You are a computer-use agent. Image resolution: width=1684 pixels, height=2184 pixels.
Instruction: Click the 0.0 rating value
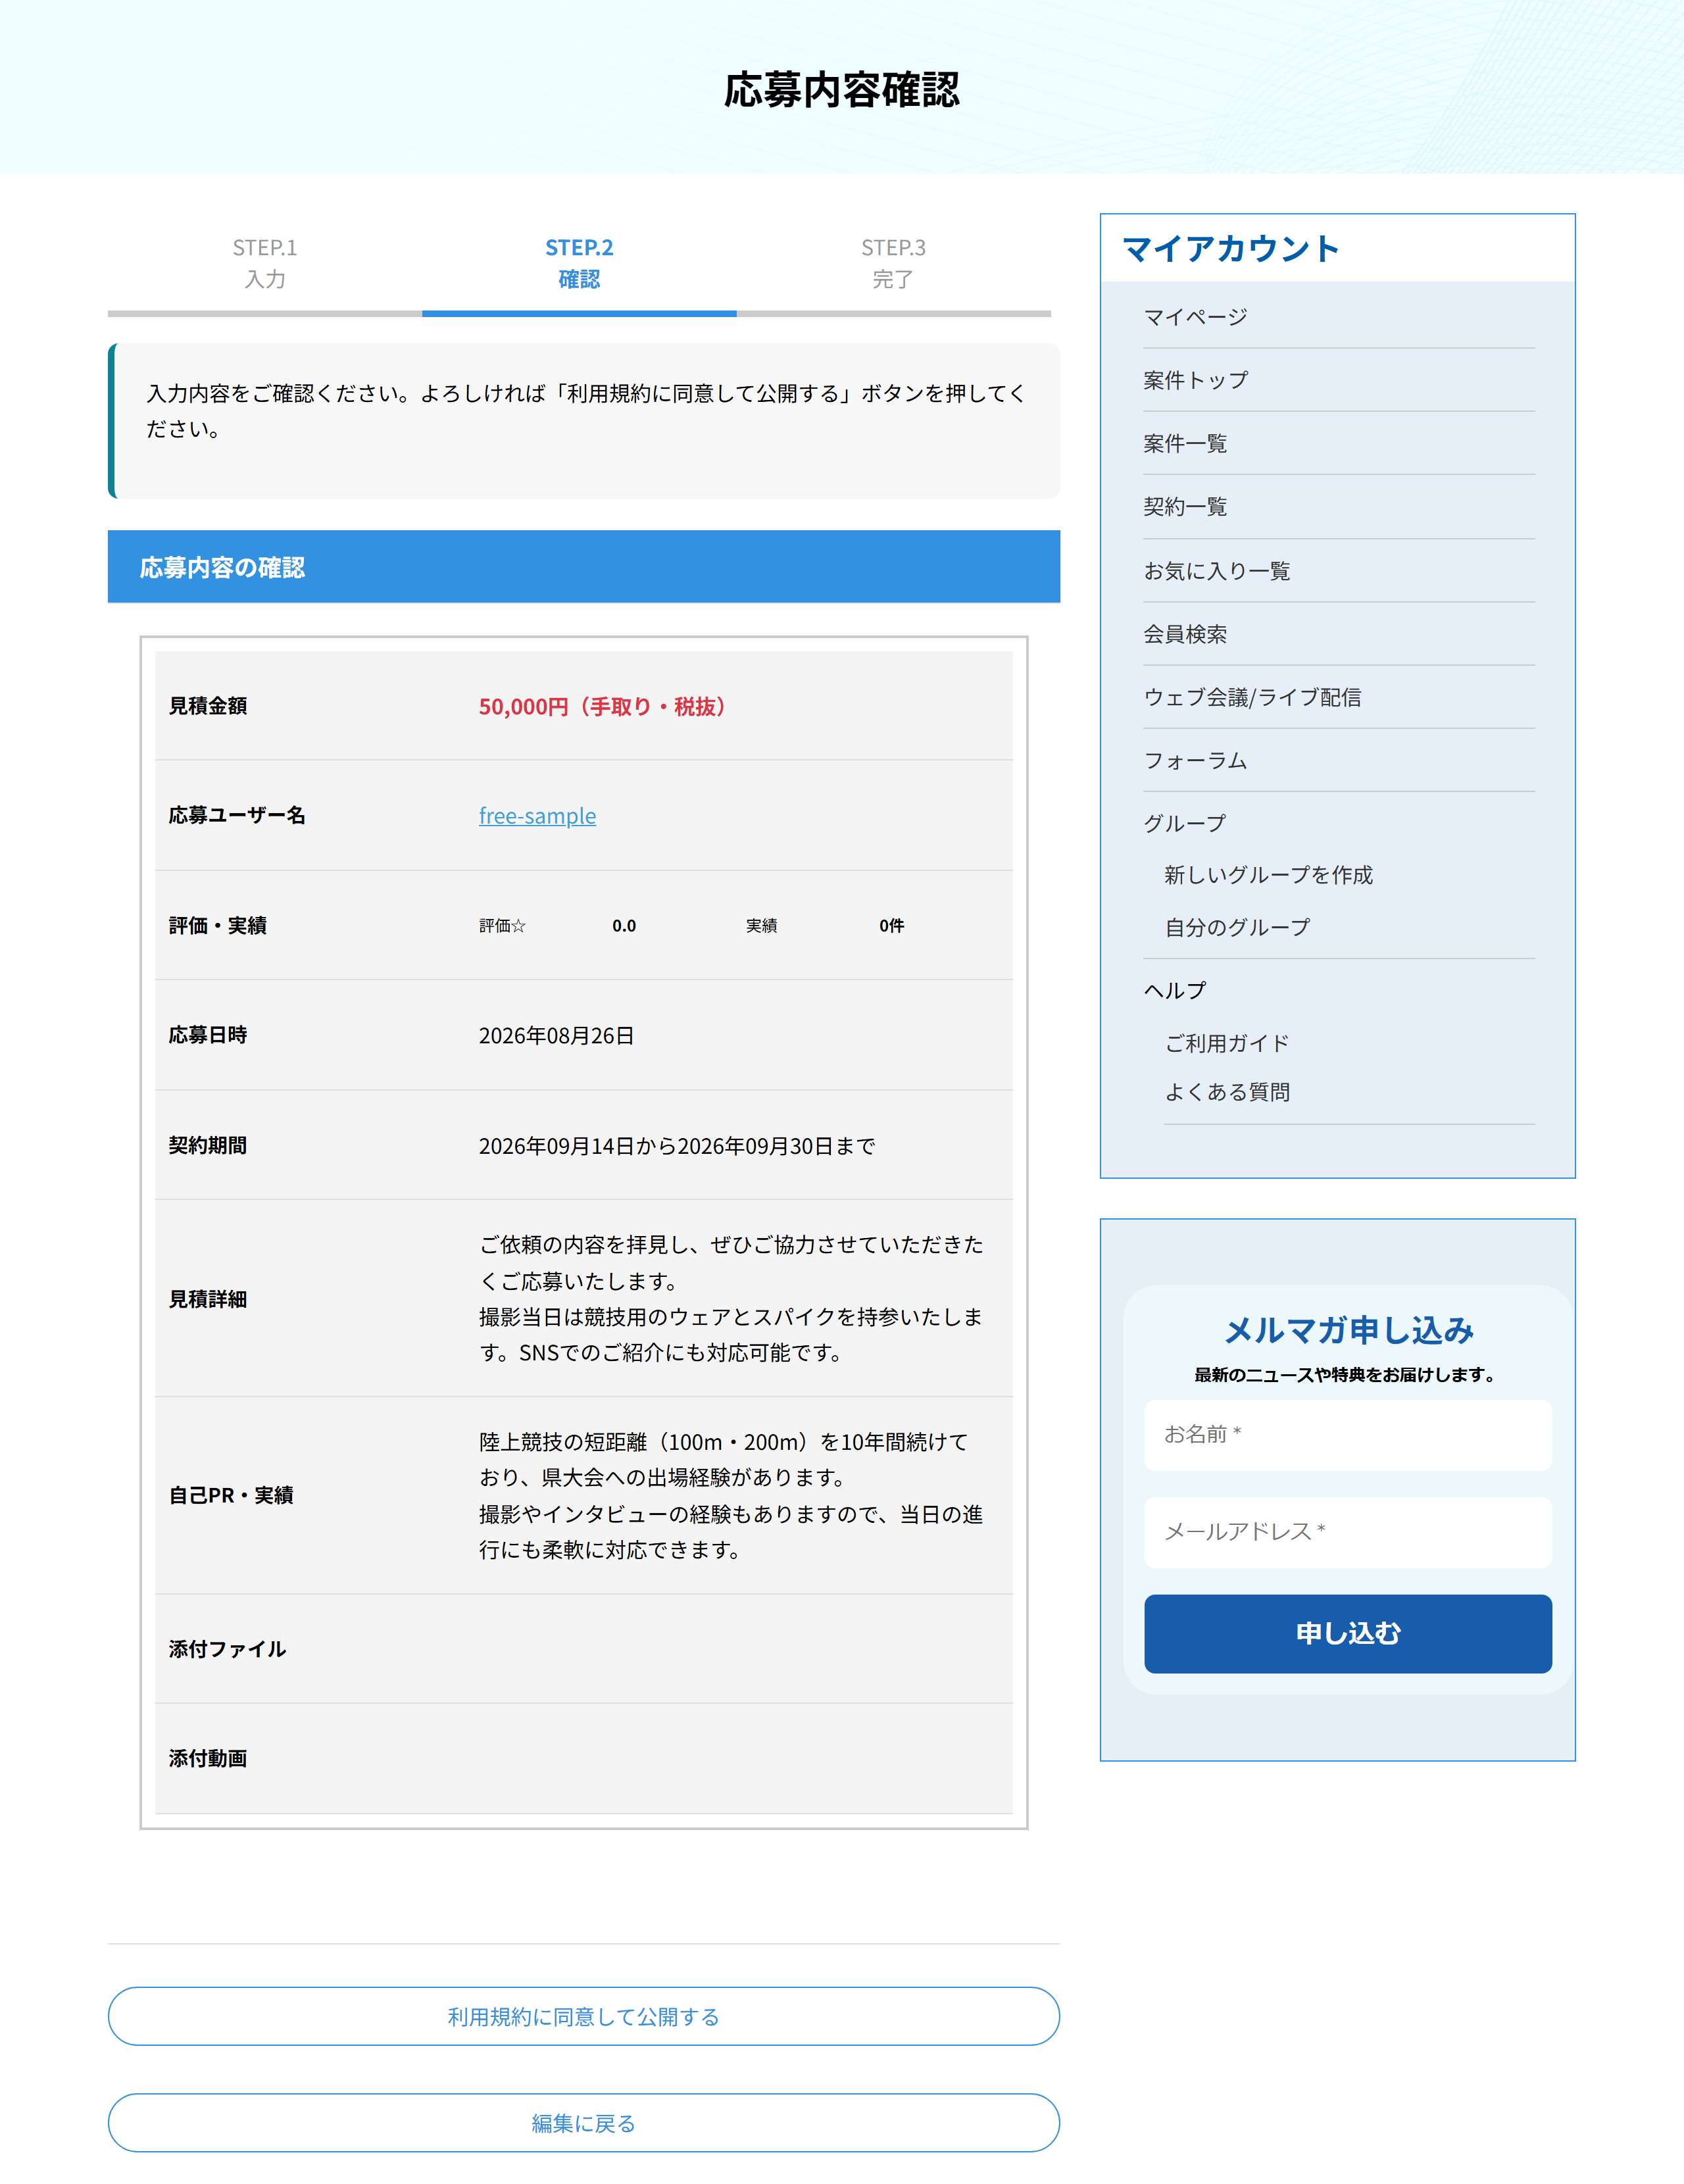[624, 926]
